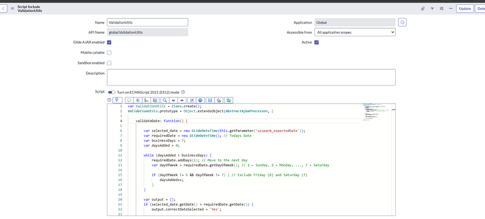
Task: Click the Delete button
Action: coord(480,8)
